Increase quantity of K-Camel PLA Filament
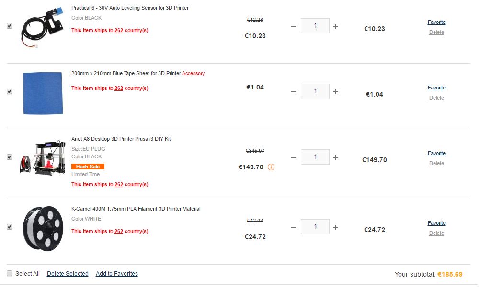 (x=336, y=227)
